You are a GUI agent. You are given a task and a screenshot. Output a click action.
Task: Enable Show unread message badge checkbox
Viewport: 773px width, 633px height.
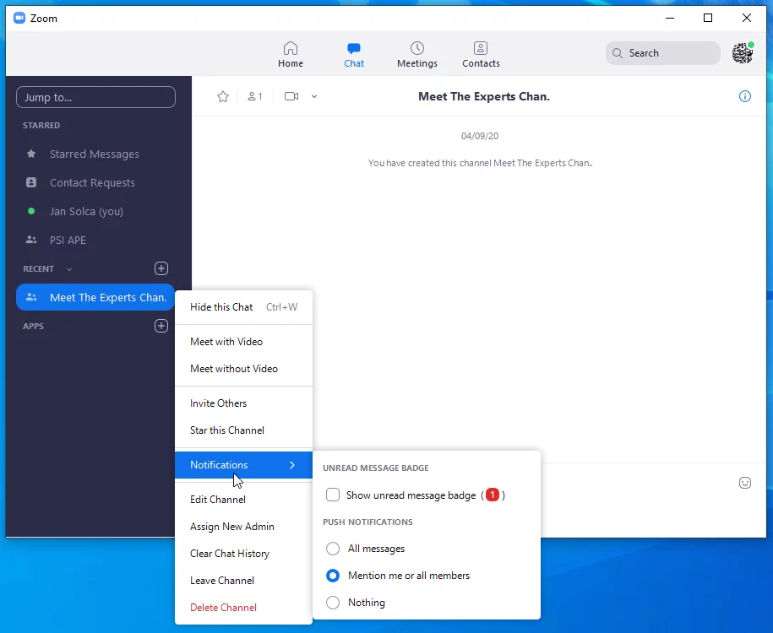click(333, 495)
